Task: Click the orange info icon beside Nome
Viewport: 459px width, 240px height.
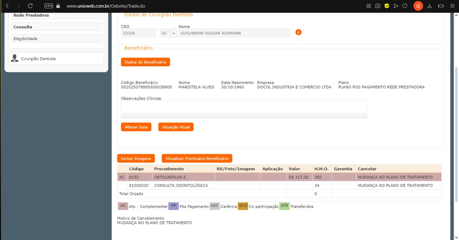Action: click(298, 32)
